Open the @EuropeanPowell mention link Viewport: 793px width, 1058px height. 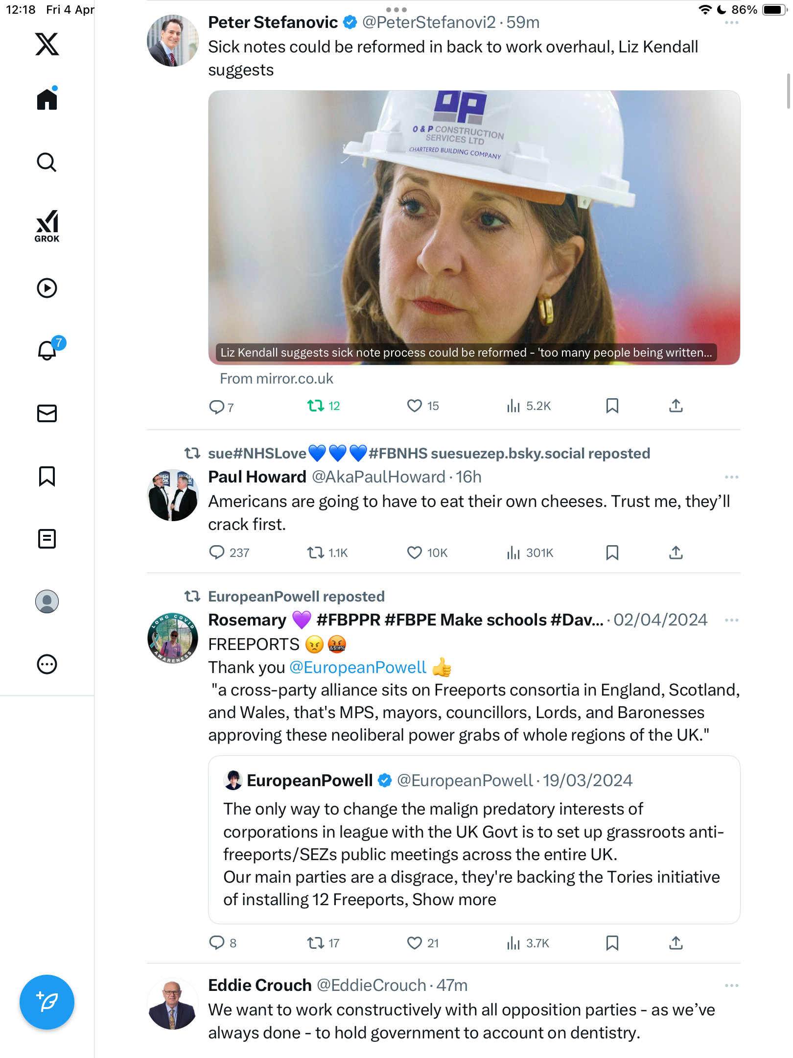pyautogui.click(x=358, y=667)
